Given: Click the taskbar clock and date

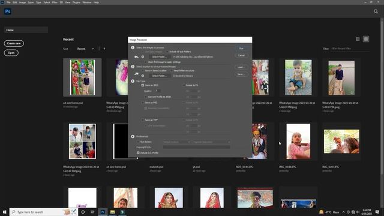Looking at the screenshot, I should [x=367, y=212].
